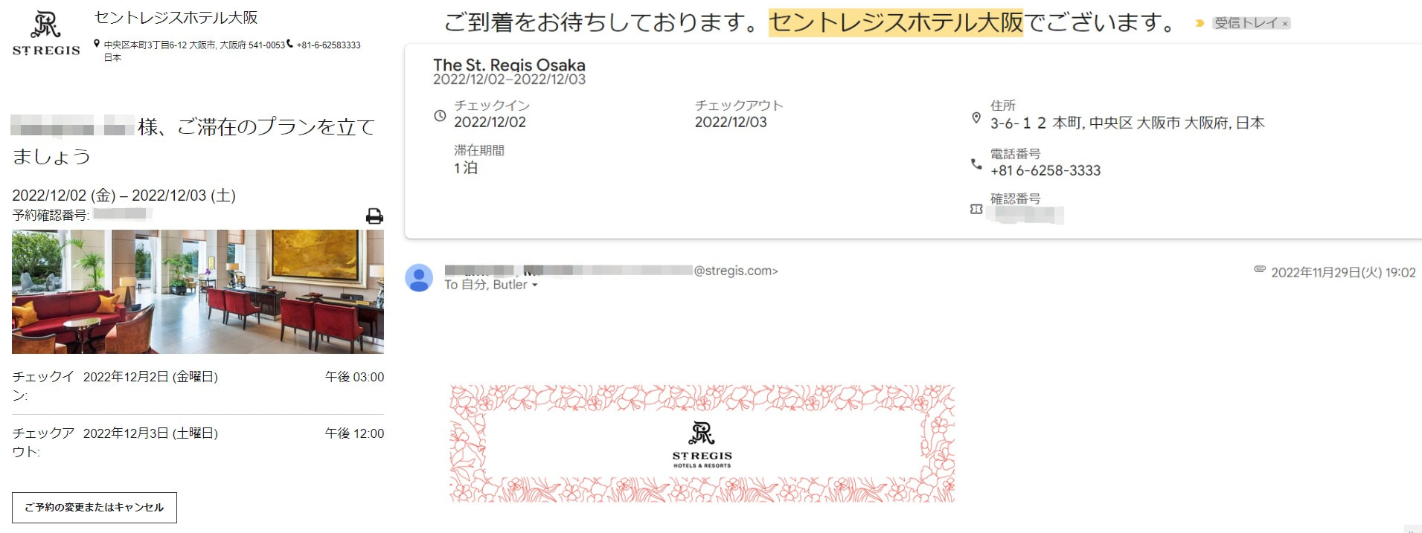
Task: Click the location pin icon next to 住所
Action: click(976, 117)
